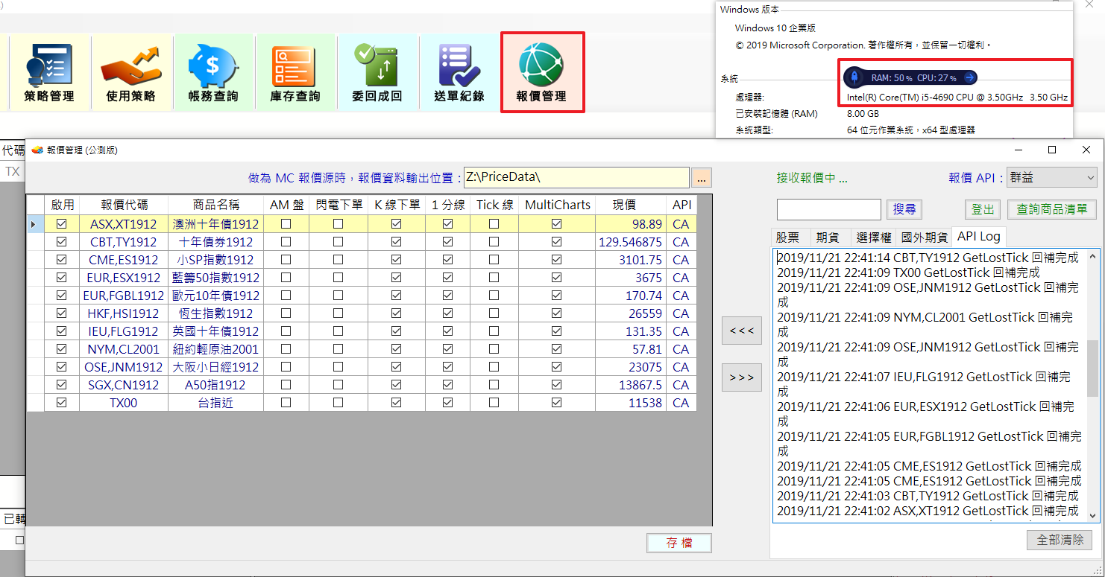Image resolution: width=1105 pixels, height=577 pixels.
Task: Select cell 紐約輕原油2001
Action: pyautogui.click(x=216, y=349)
